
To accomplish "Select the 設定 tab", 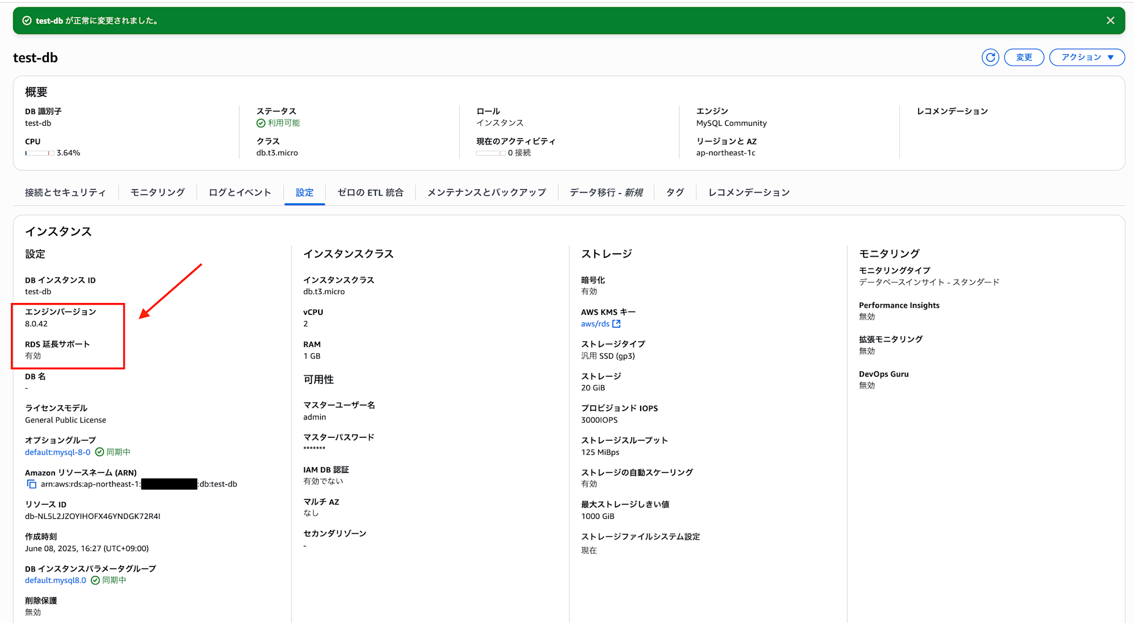I will pos(304,193).
